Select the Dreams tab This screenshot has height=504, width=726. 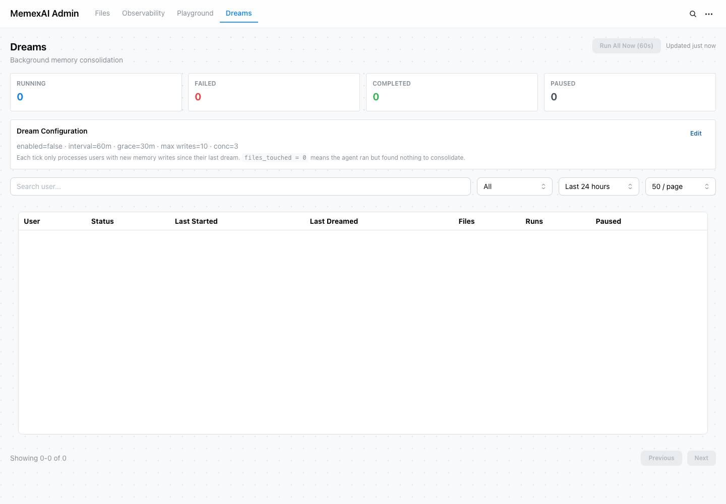click(239, 13)
